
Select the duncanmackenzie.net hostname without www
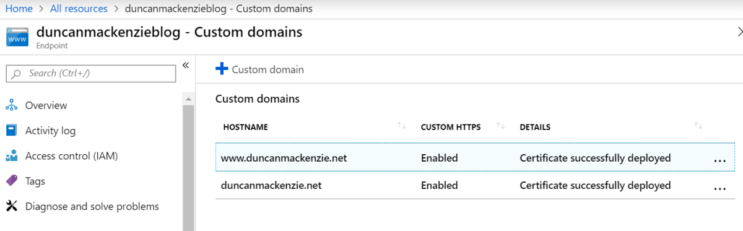pos(271,185)
